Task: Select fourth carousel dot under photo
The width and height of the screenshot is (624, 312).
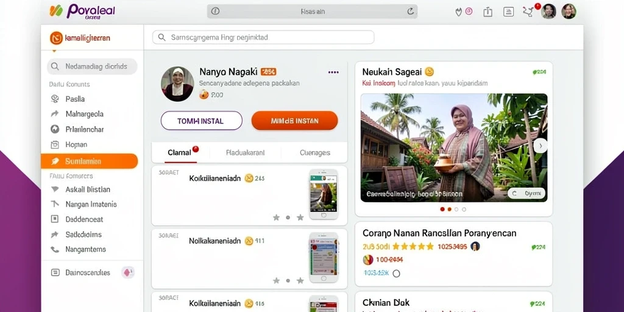Action: tap(464, 209)
